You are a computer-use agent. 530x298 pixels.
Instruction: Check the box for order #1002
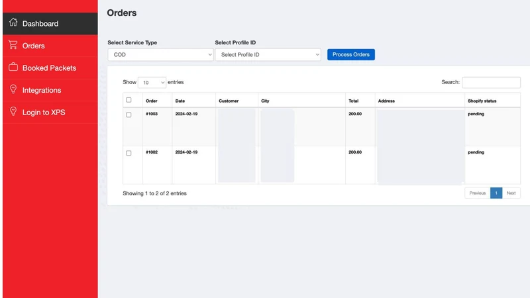pos(129,153)
